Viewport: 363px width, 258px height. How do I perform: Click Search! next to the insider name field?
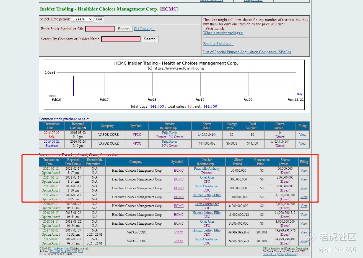pos(150,39)
